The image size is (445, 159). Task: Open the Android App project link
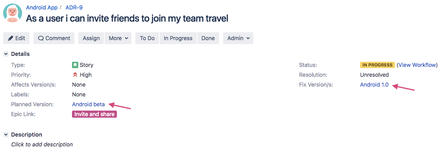(42, 7)
